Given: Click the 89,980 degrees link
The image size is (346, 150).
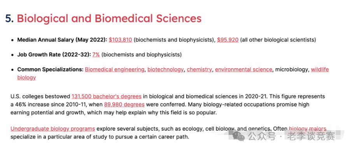Looking at the screenshot, I should pos(124,105).
